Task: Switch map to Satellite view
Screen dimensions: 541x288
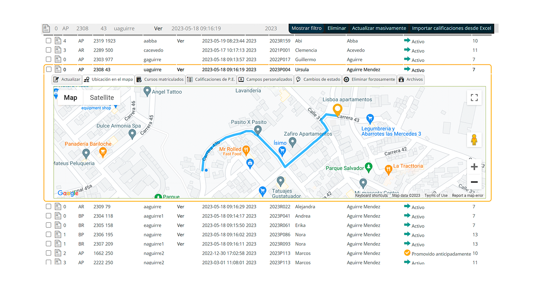Action: (102, 98)
